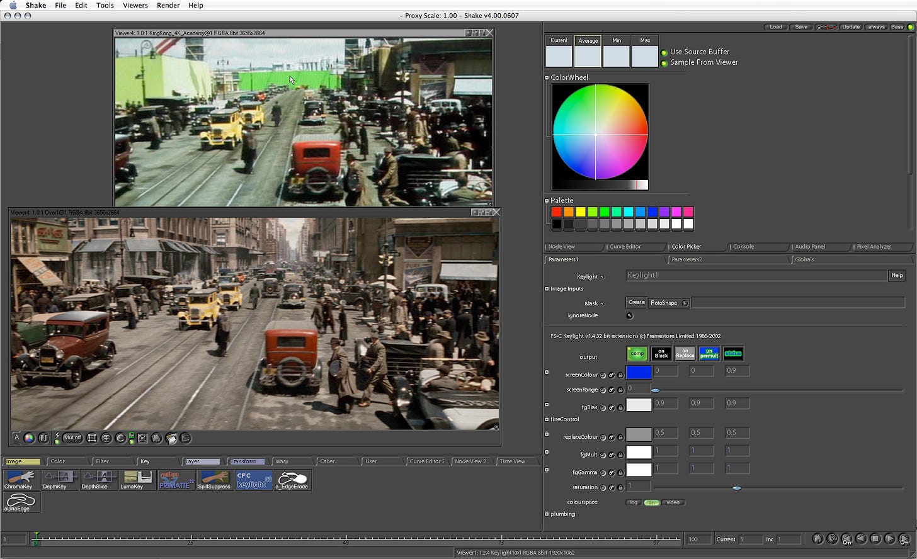Choose the Primatte keyer icon
917x559 pixels.
click(x=176, y=480)
